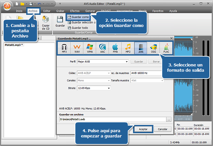Image resolution: width=213 pixels, height=146 pixels.
Task: Click the OGG format fish icon
Action: pos(154,48)
